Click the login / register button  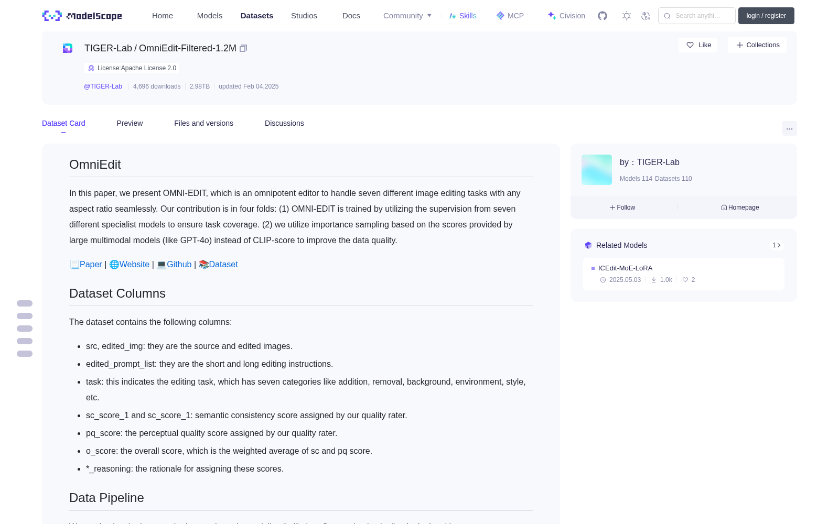766,16
